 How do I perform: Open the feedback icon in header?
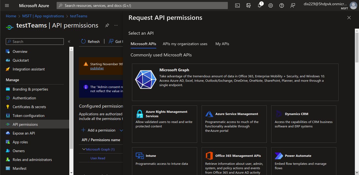tap(293, 6)
